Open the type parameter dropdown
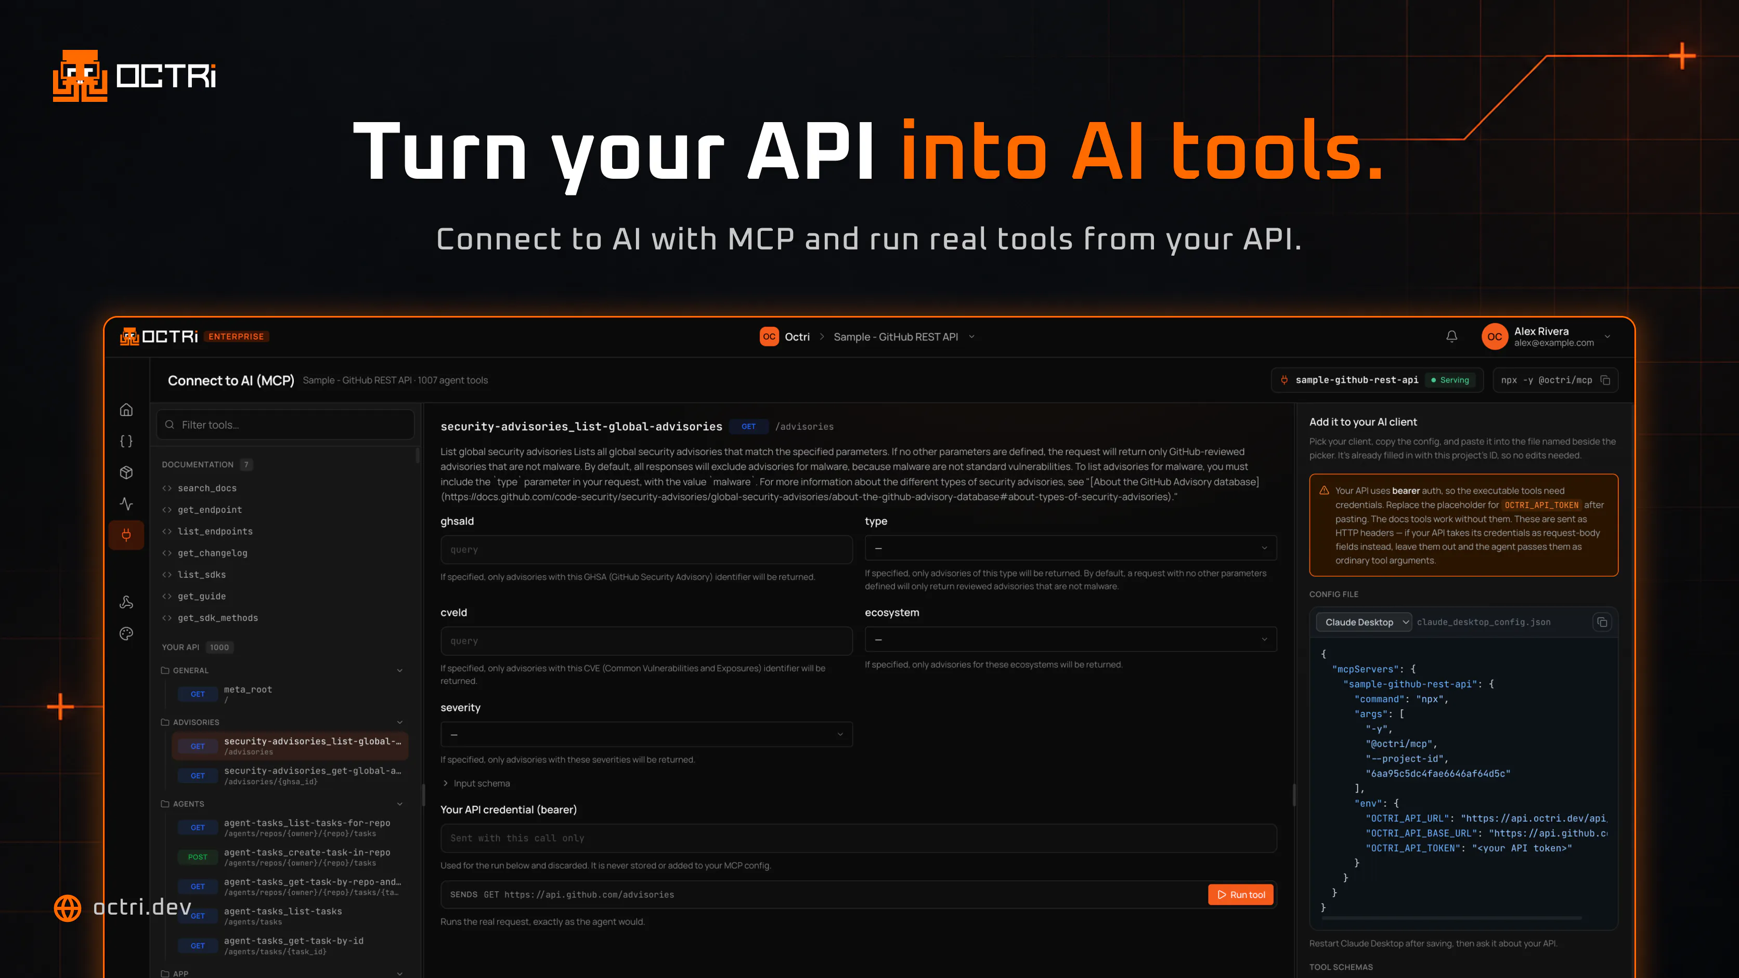 1071,548
